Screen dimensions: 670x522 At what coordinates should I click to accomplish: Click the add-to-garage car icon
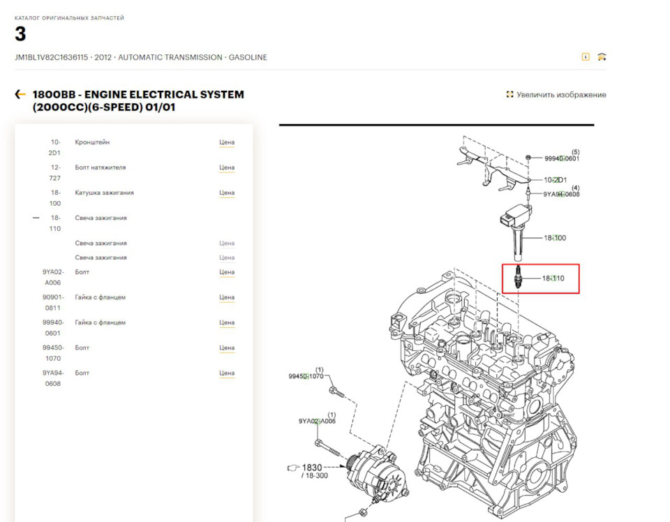(602, 57)
